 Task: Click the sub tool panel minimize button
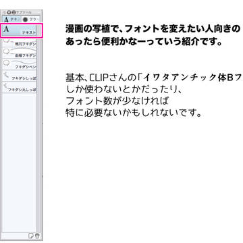point(13,12)
